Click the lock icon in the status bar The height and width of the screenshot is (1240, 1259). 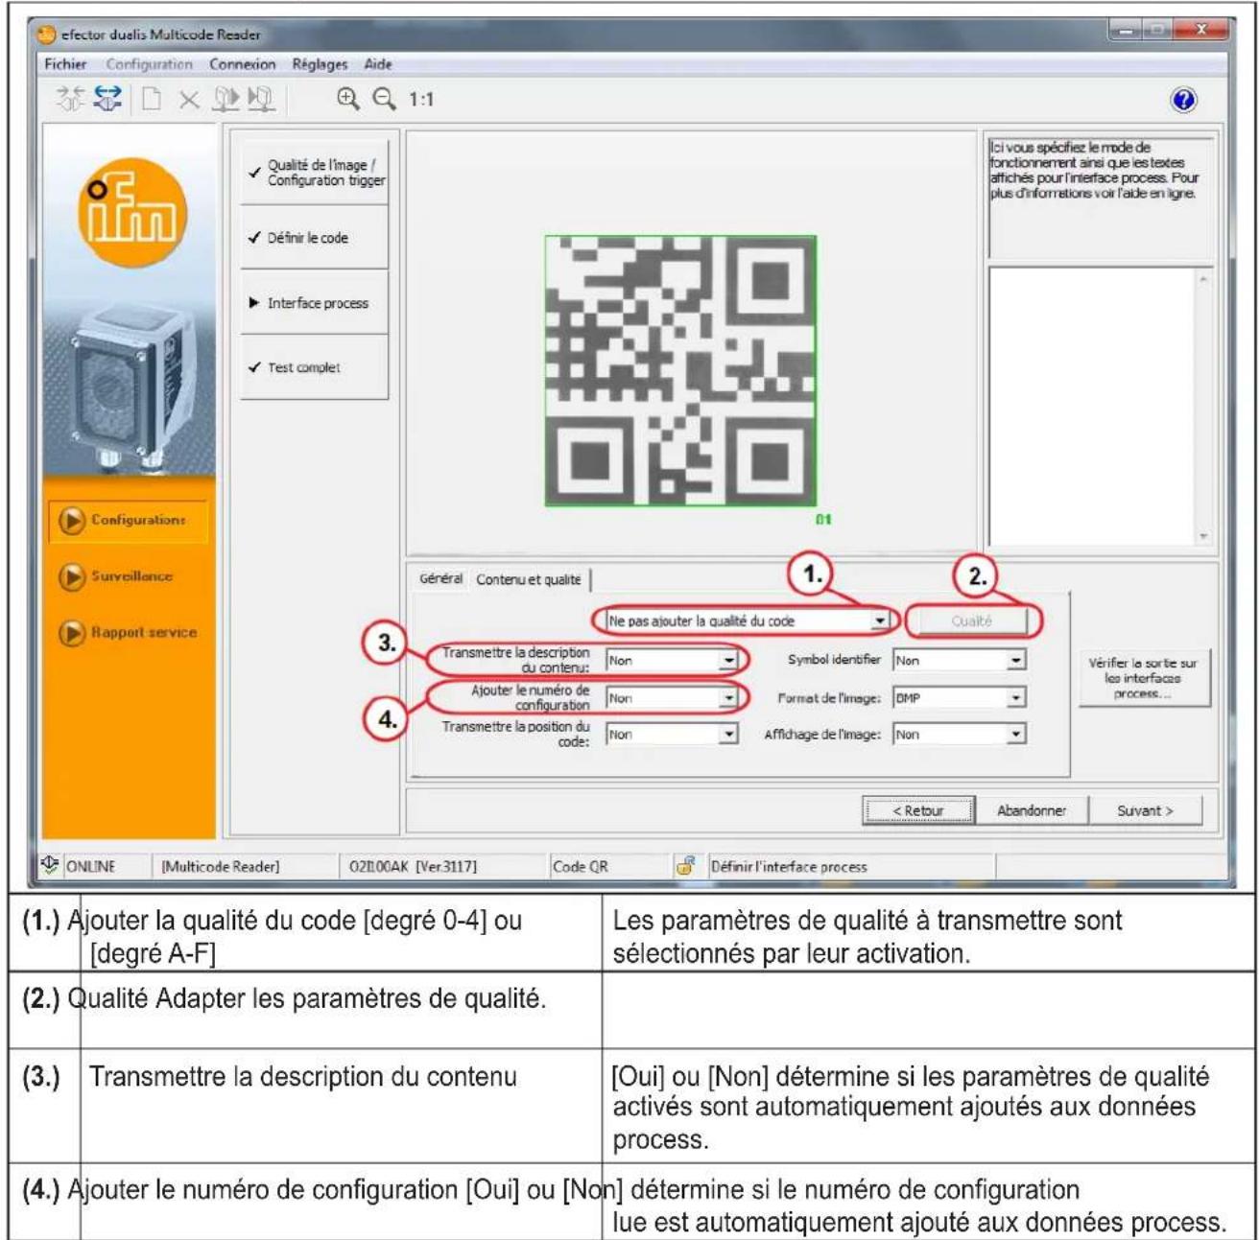pyautogui.click(x=685, y=865)
